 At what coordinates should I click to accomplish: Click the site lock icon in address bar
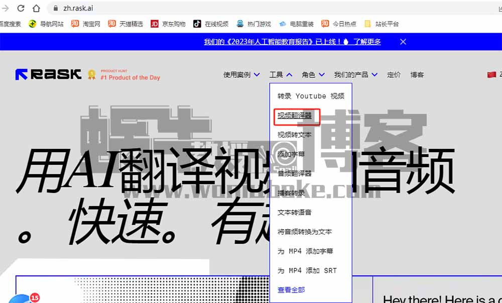56,9
